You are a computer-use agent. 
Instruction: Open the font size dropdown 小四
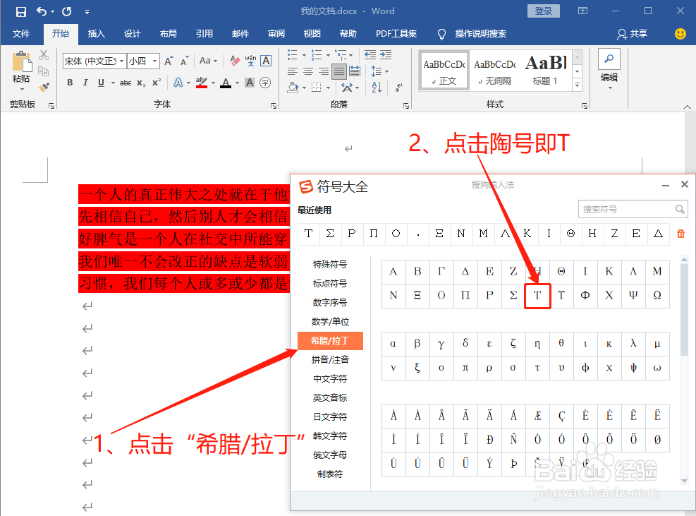[154, 61]
